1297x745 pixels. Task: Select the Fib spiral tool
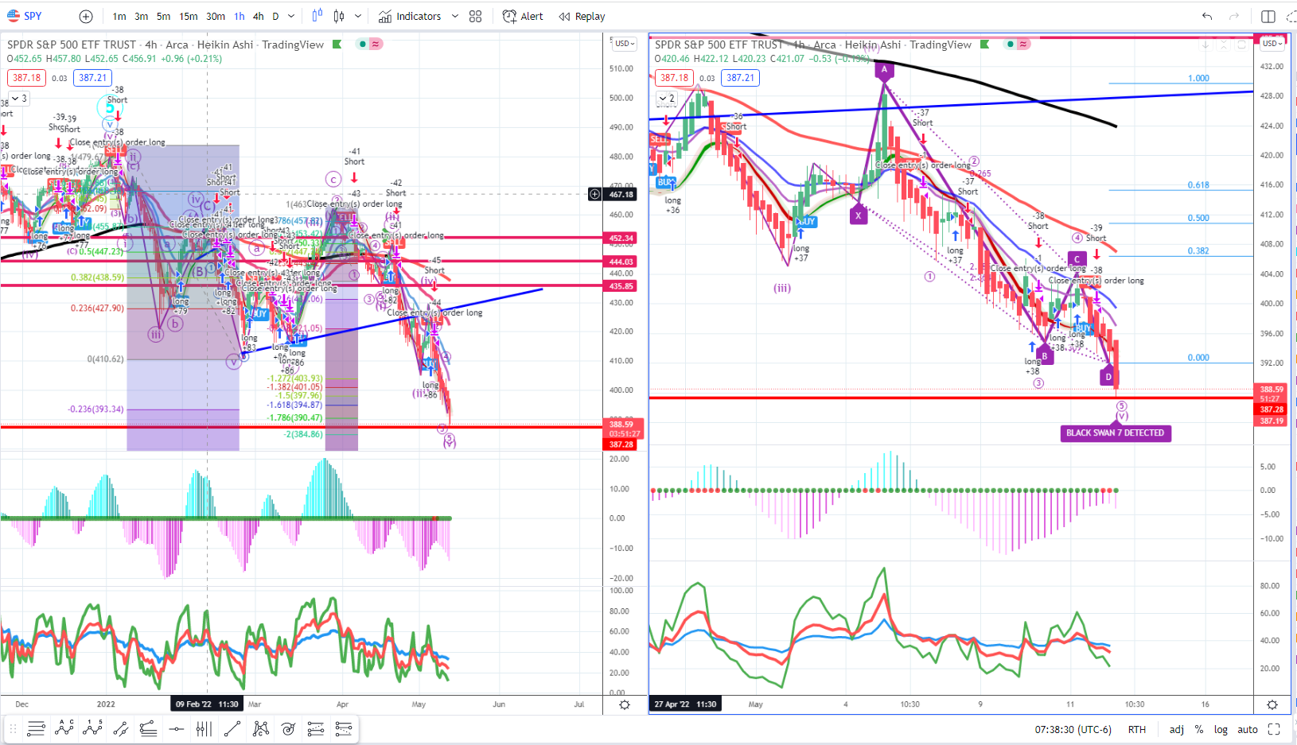point(288,728)
